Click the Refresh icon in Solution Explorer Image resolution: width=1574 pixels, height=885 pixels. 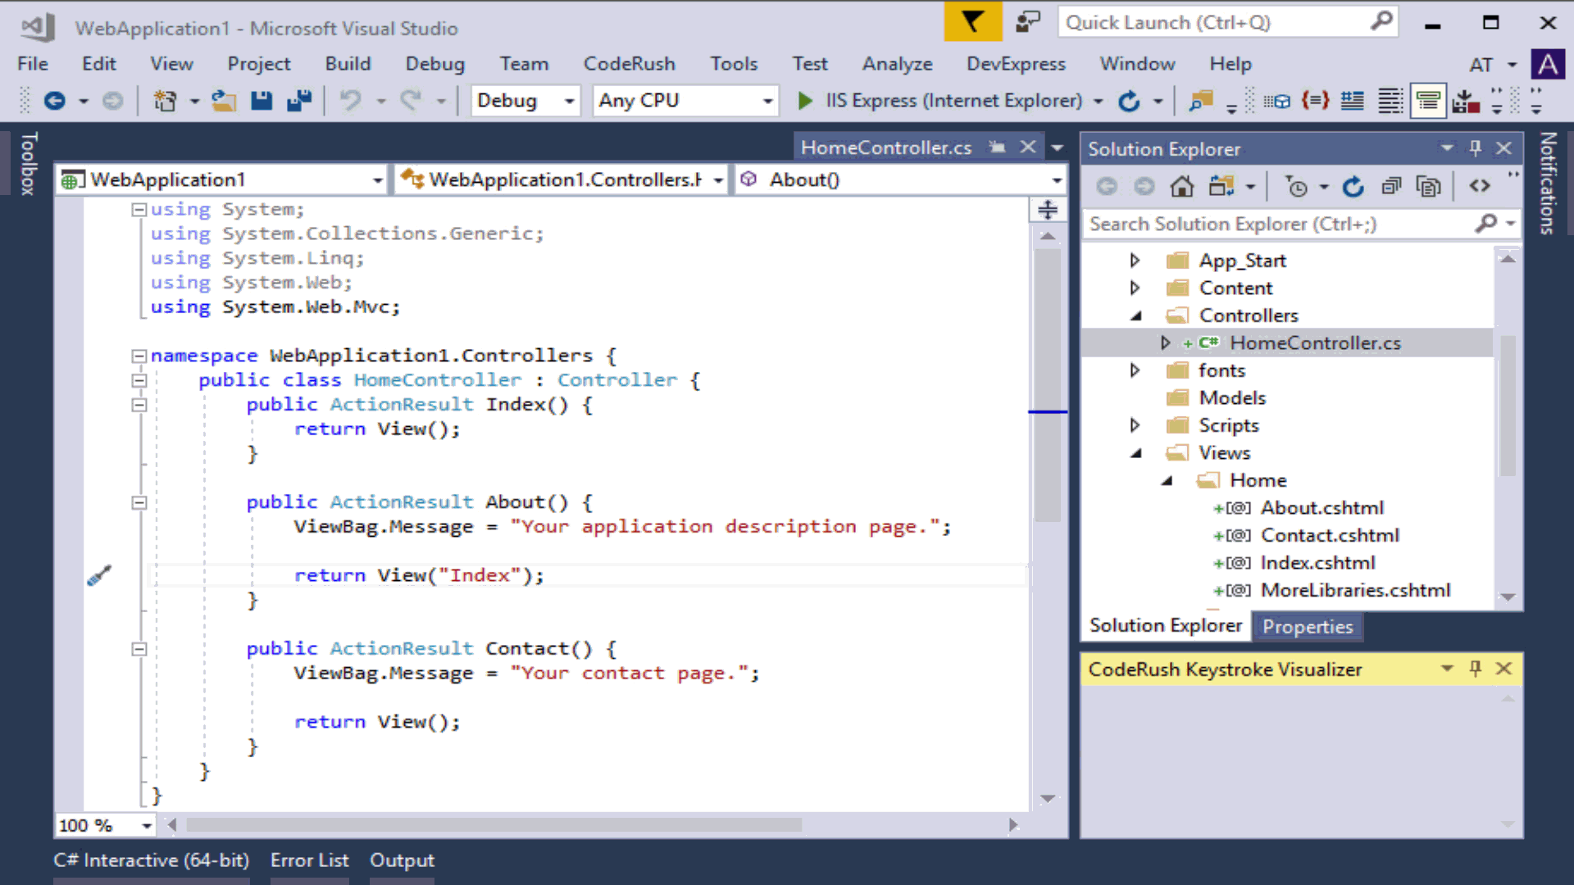1353,186
